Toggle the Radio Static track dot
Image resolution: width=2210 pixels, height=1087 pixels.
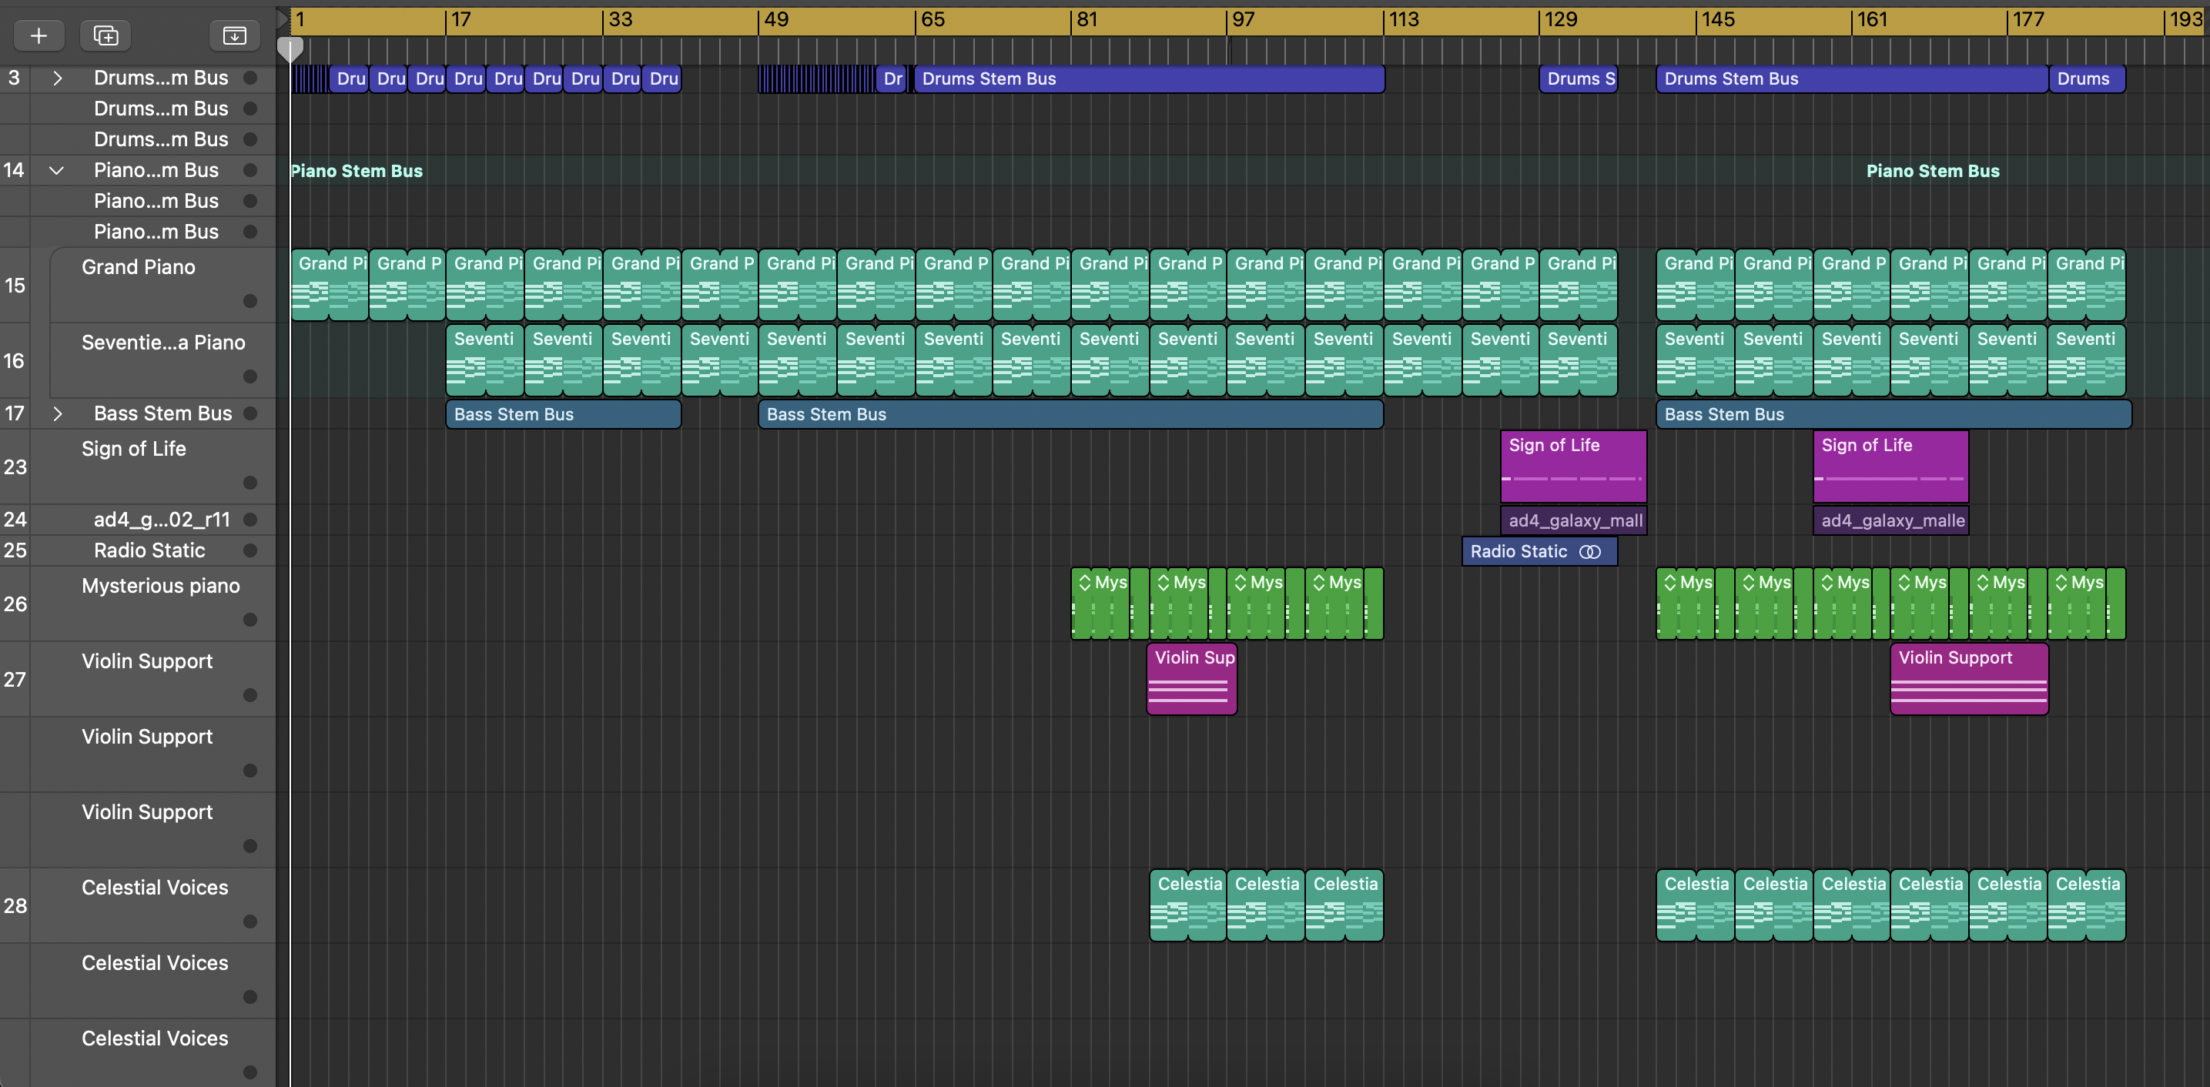[250, 550]
